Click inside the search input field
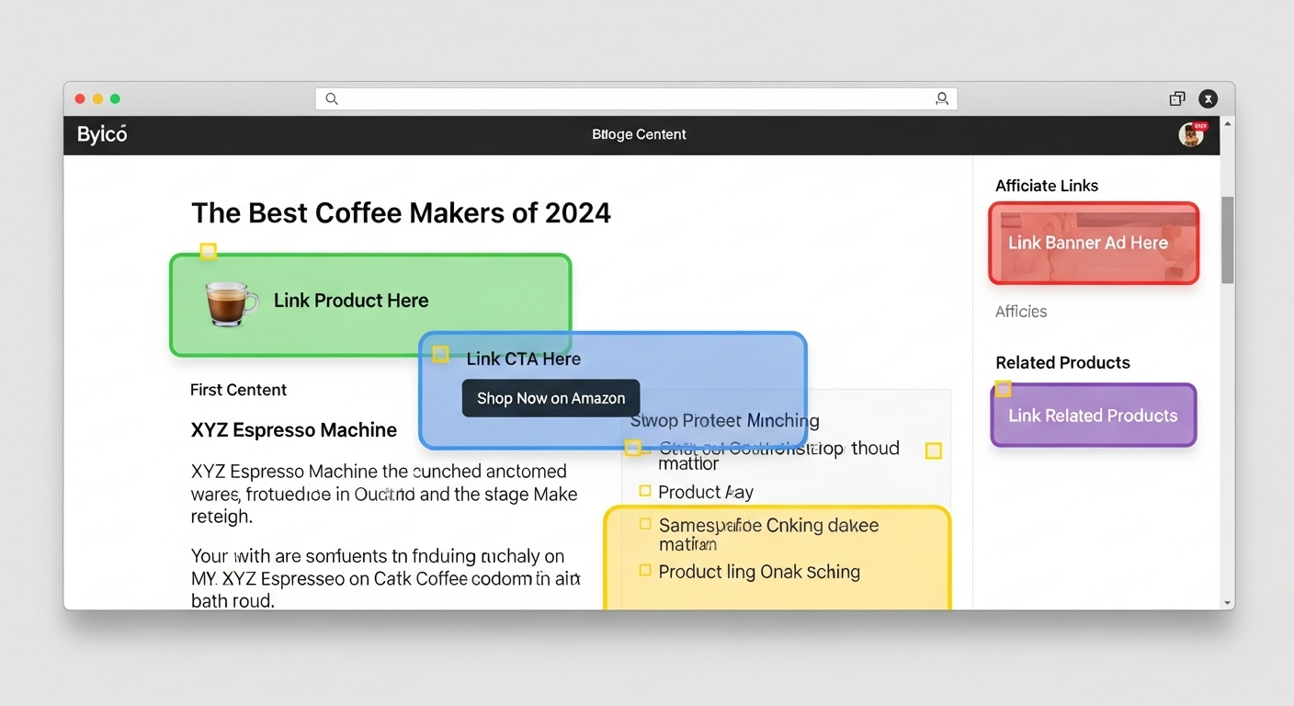The height and width of the screenshot is (706, 1294). point(634,98)
